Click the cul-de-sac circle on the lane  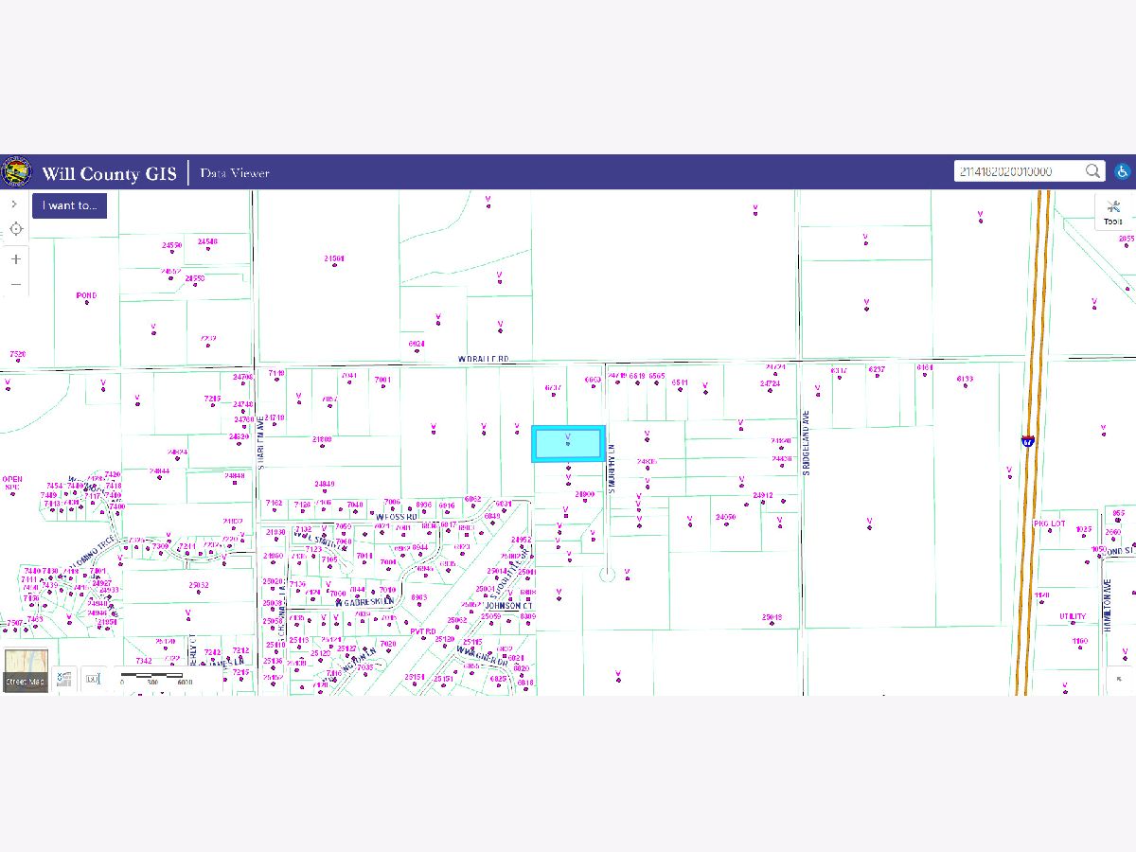[608, 574]
